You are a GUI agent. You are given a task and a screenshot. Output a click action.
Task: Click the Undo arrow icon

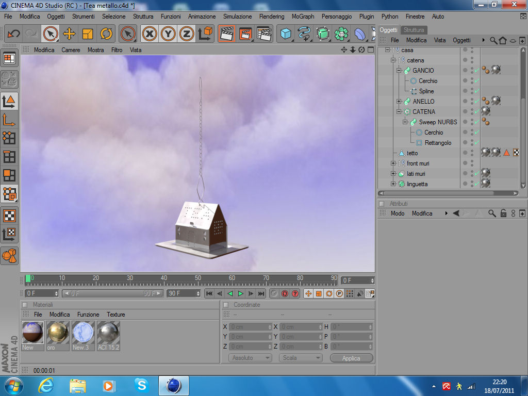pyautogui.click(x=13, y=34)
